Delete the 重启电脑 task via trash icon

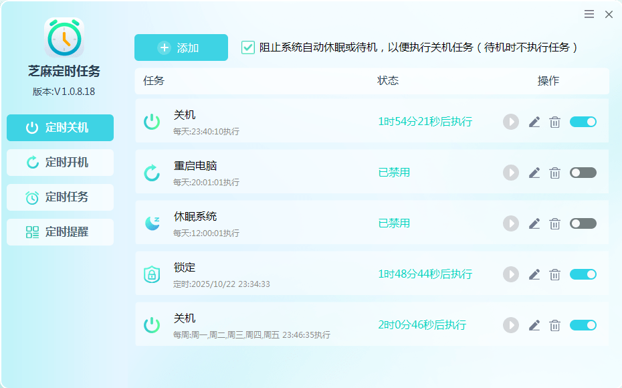554,173
